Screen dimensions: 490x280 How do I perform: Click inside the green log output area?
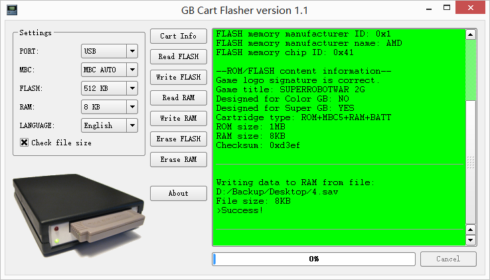pyautogui.click(x=339, y=146)
